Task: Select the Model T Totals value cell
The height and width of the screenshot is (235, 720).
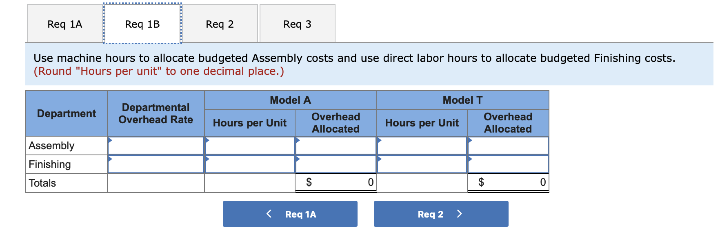Action: tap(508, 183)
